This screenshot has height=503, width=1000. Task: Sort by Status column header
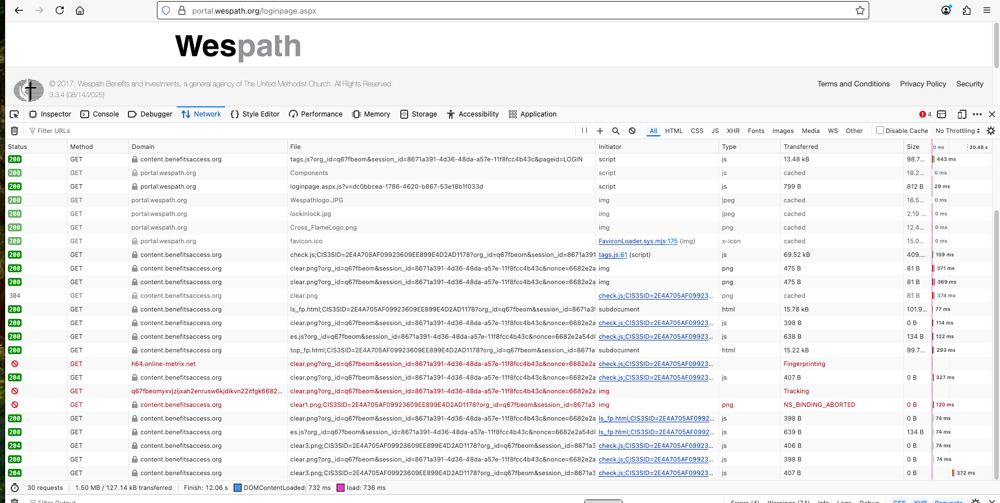click(36, 147)
